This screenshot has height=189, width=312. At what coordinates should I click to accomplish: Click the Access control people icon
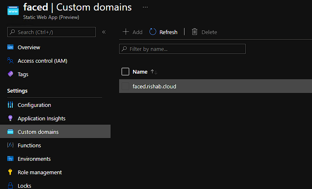pyautogui.click(x=11, y=61)
